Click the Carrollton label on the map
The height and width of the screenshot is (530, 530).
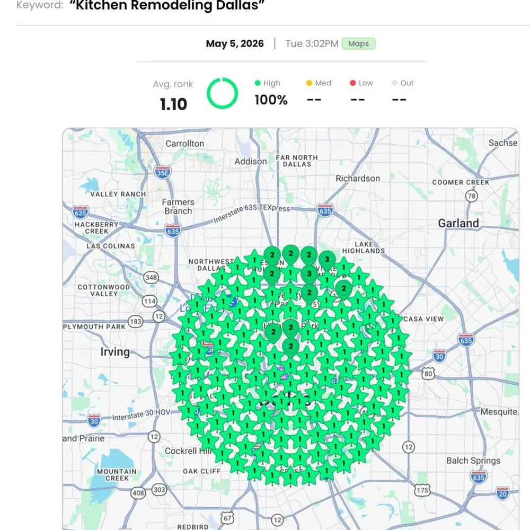click(x=184, y=144)
